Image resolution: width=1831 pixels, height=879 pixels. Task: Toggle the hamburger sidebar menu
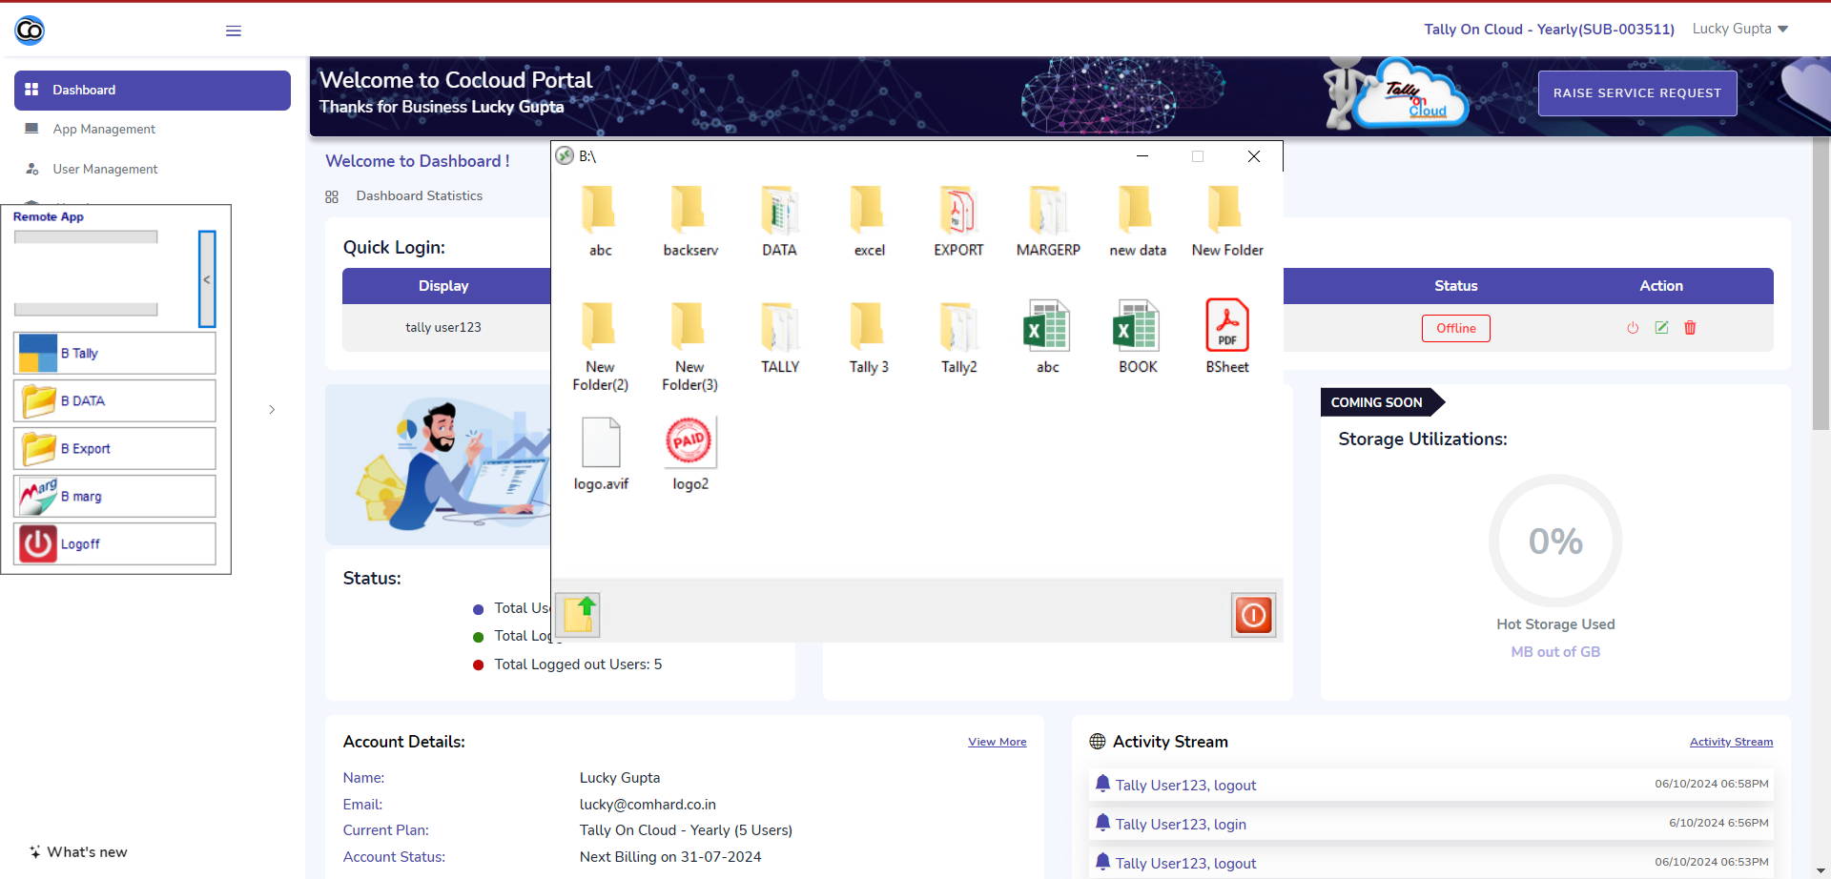tap(234, 31)
